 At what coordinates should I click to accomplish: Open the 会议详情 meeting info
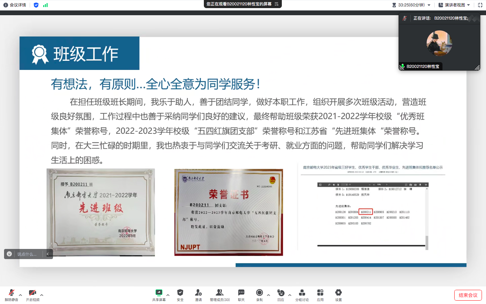coord(15,5)
